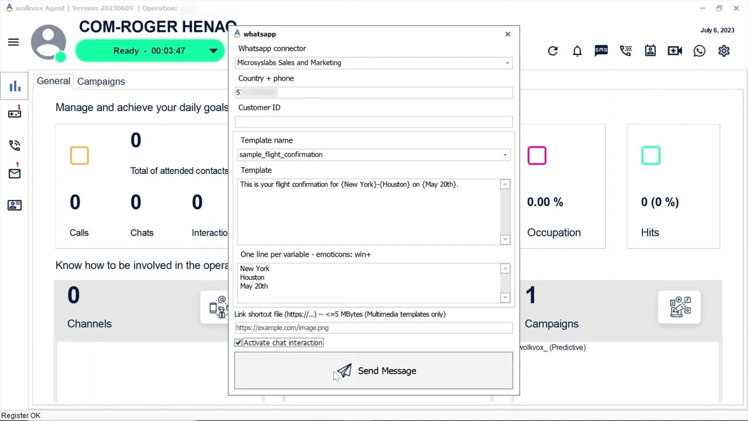Open the video call icon
748x421 pixels.
click(675, 51)
